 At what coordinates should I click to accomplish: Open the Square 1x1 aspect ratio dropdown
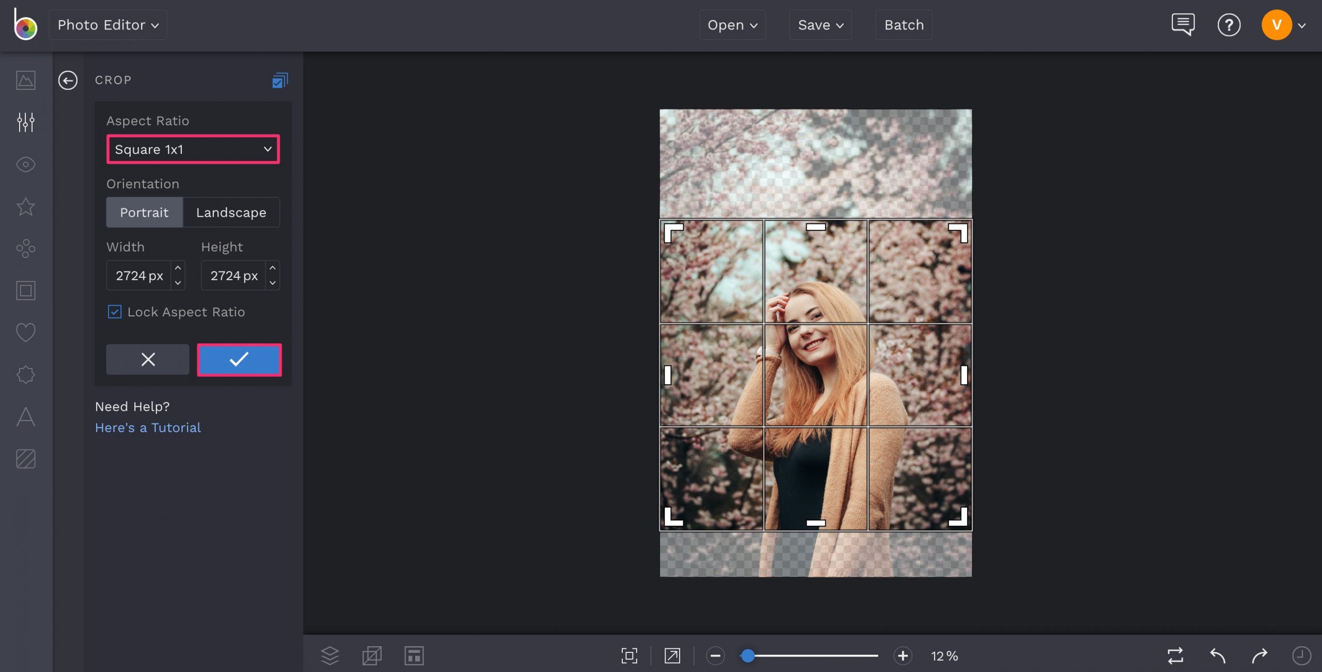192,149
